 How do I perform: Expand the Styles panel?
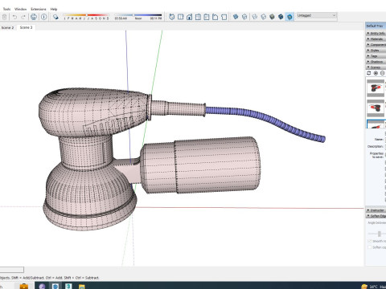[x=376, y=51]
